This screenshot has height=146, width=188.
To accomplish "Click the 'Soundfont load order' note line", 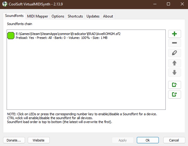I will [x=59, y=122].
